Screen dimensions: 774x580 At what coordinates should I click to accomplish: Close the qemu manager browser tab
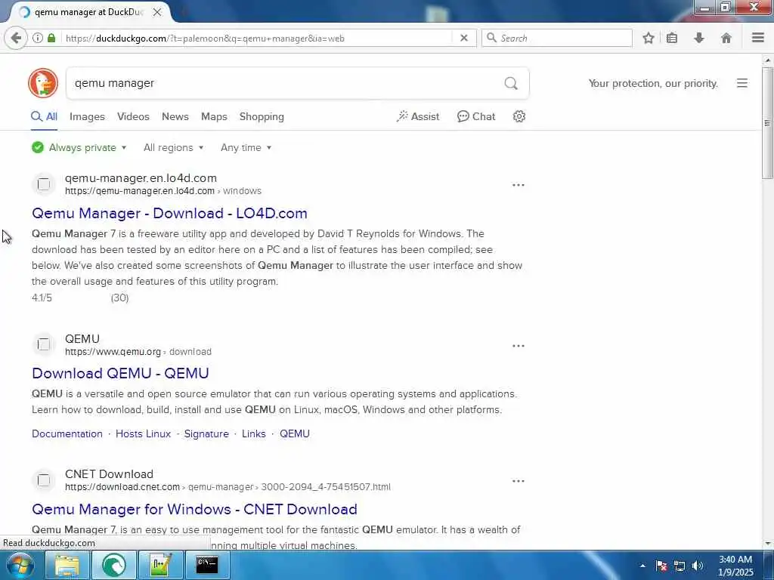click(x=157, y=12)
